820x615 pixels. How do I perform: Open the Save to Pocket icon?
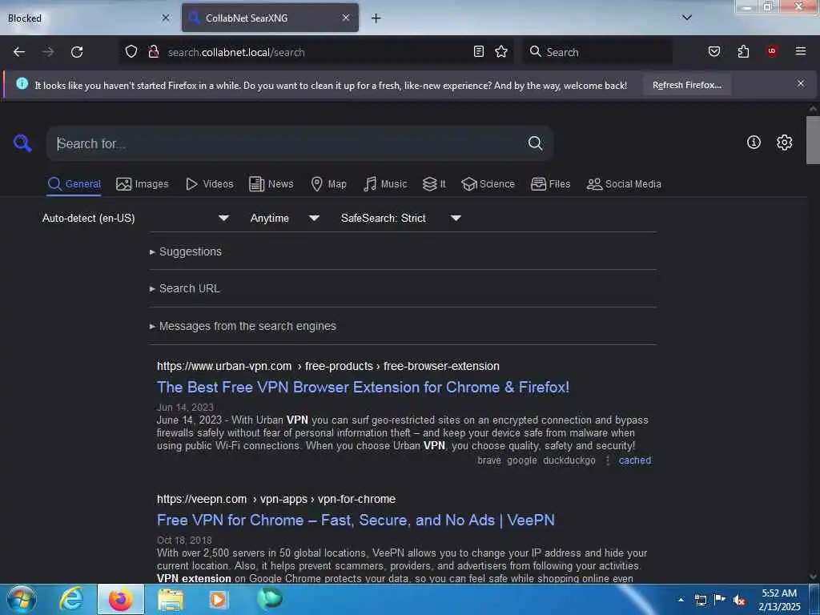(x=714, y=51)
